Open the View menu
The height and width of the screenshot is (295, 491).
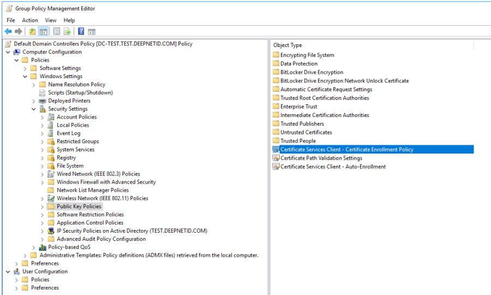[51, 20]
